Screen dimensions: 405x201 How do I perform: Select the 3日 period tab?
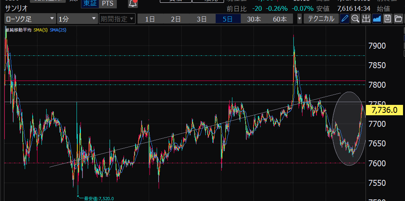point(202,19)
